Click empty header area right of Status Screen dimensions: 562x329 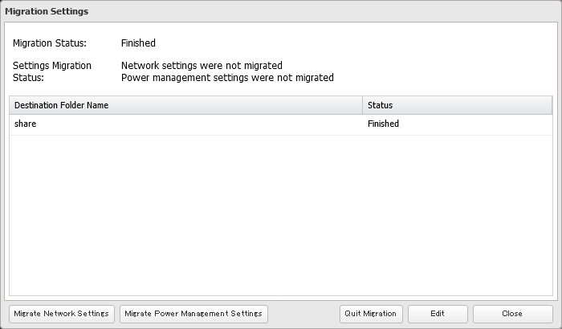point(482,105)
